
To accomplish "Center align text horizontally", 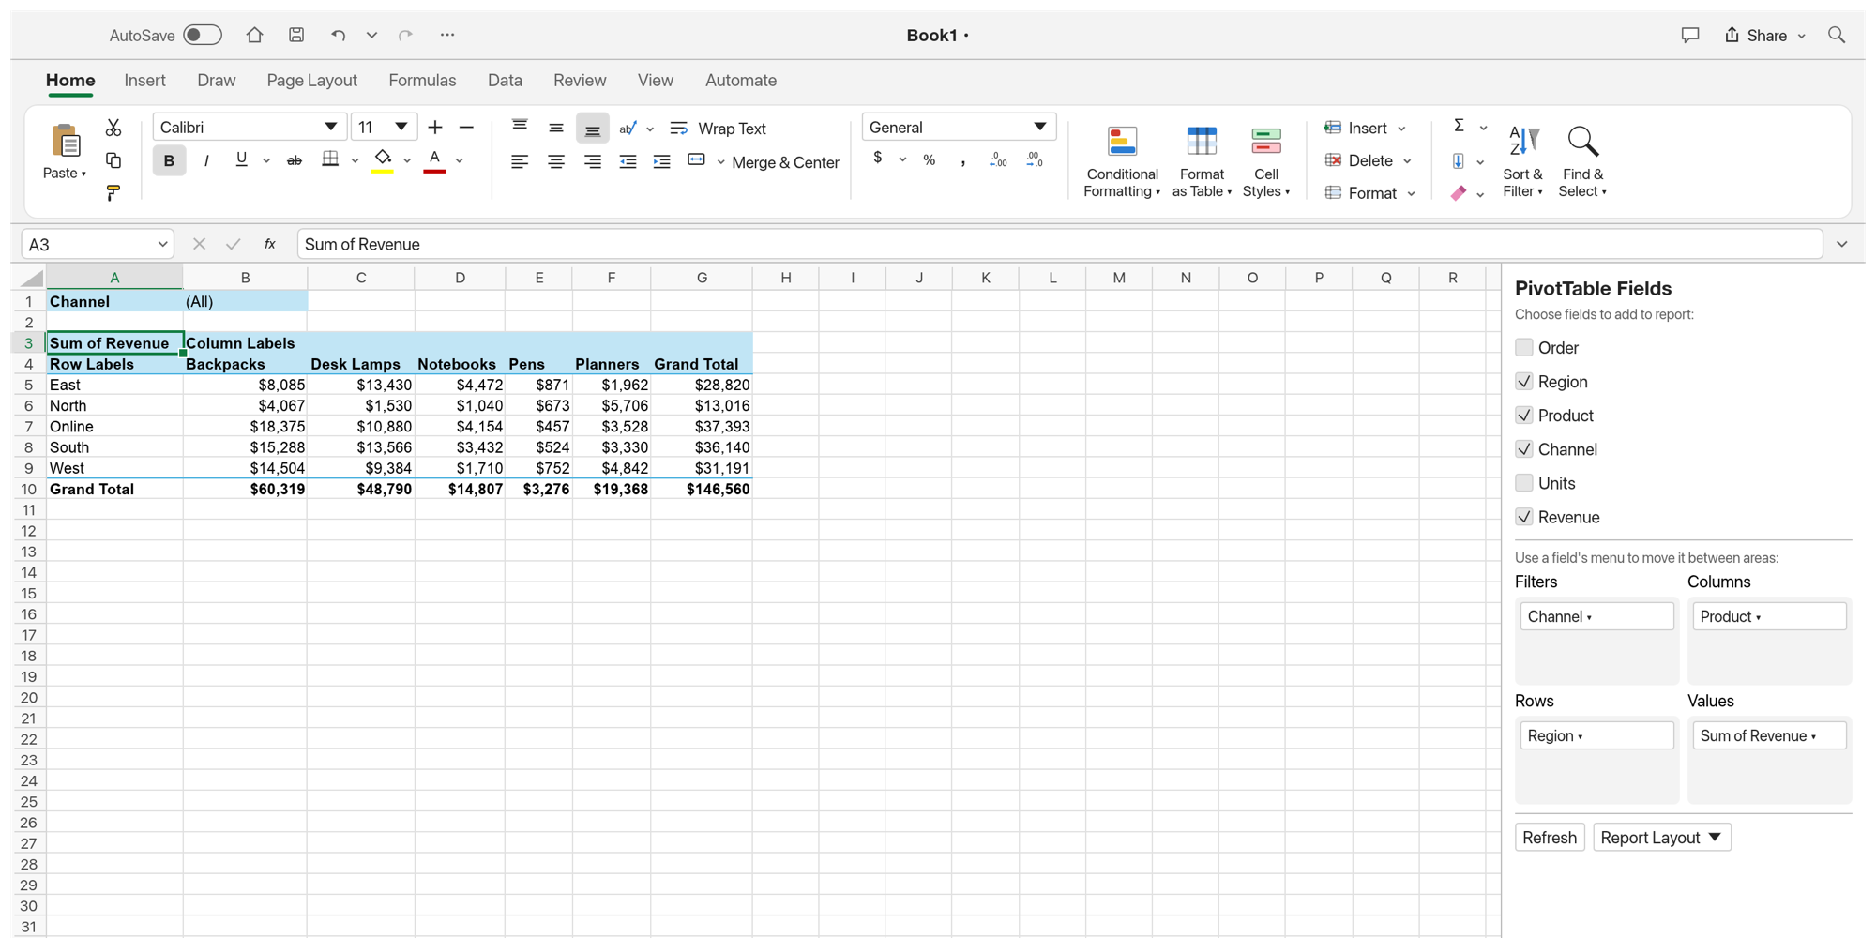I will tap(556, 161).
